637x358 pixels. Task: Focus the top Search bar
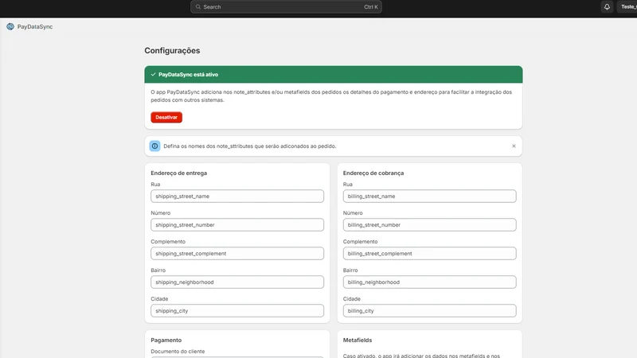pyautogui.click(x=286, y=7)
